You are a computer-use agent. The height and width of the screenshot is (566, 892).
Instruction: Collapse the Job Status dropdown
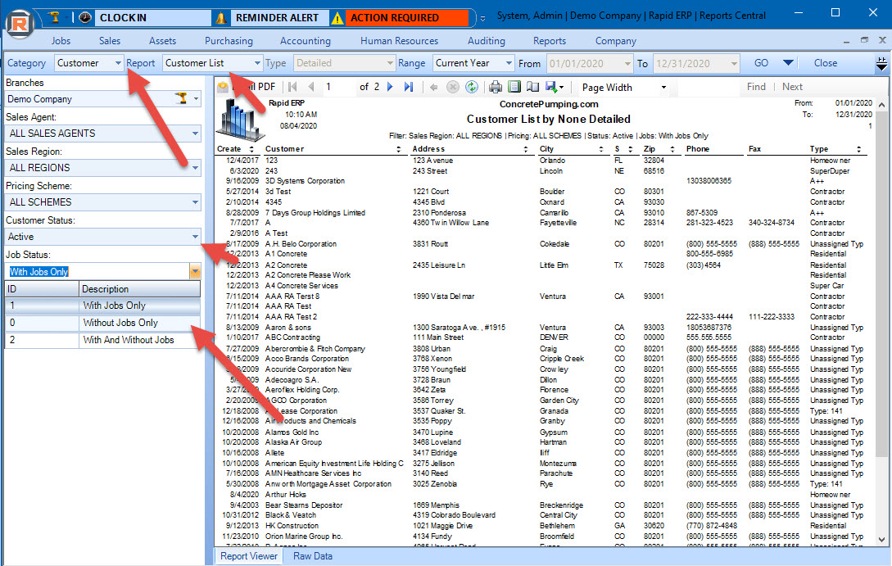tap(195, 271)
